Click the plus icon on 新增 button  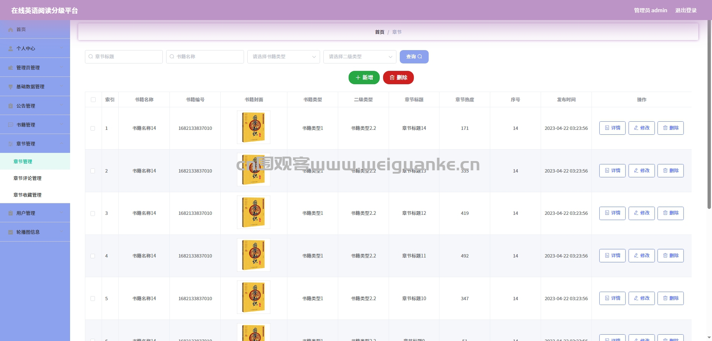(358, 78)
